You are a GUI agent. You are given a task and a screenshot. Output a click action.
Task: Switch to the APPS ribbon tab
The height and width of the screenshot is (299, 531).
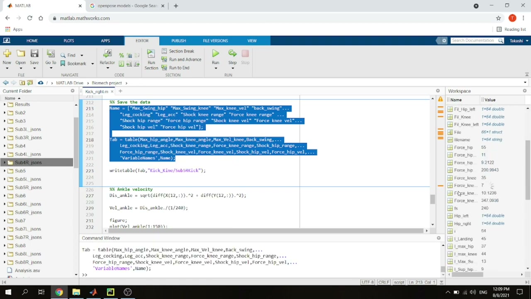[x=105, y=41]
